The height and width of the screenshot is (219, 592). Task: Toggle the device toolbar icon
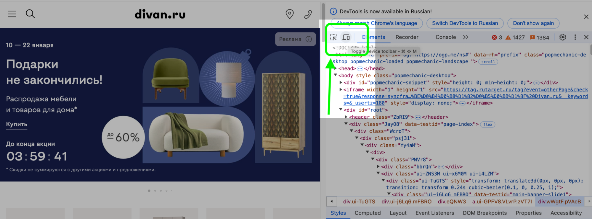click(x=346, y=37)
